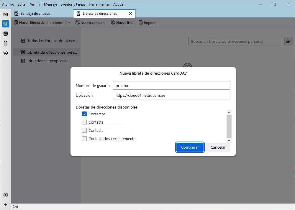Open the Mail space icon in sidebar

(x=5, y=14)
